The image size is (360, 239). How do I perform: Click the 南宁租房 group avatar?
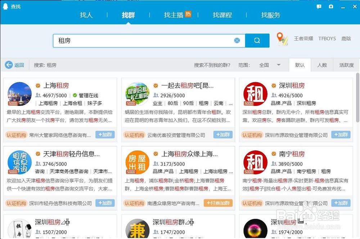[255, 162]
